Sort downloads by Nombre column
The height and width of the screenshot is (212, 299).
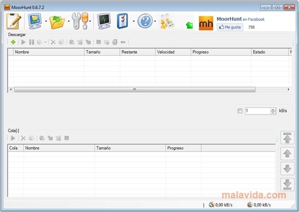click(49, 52)
